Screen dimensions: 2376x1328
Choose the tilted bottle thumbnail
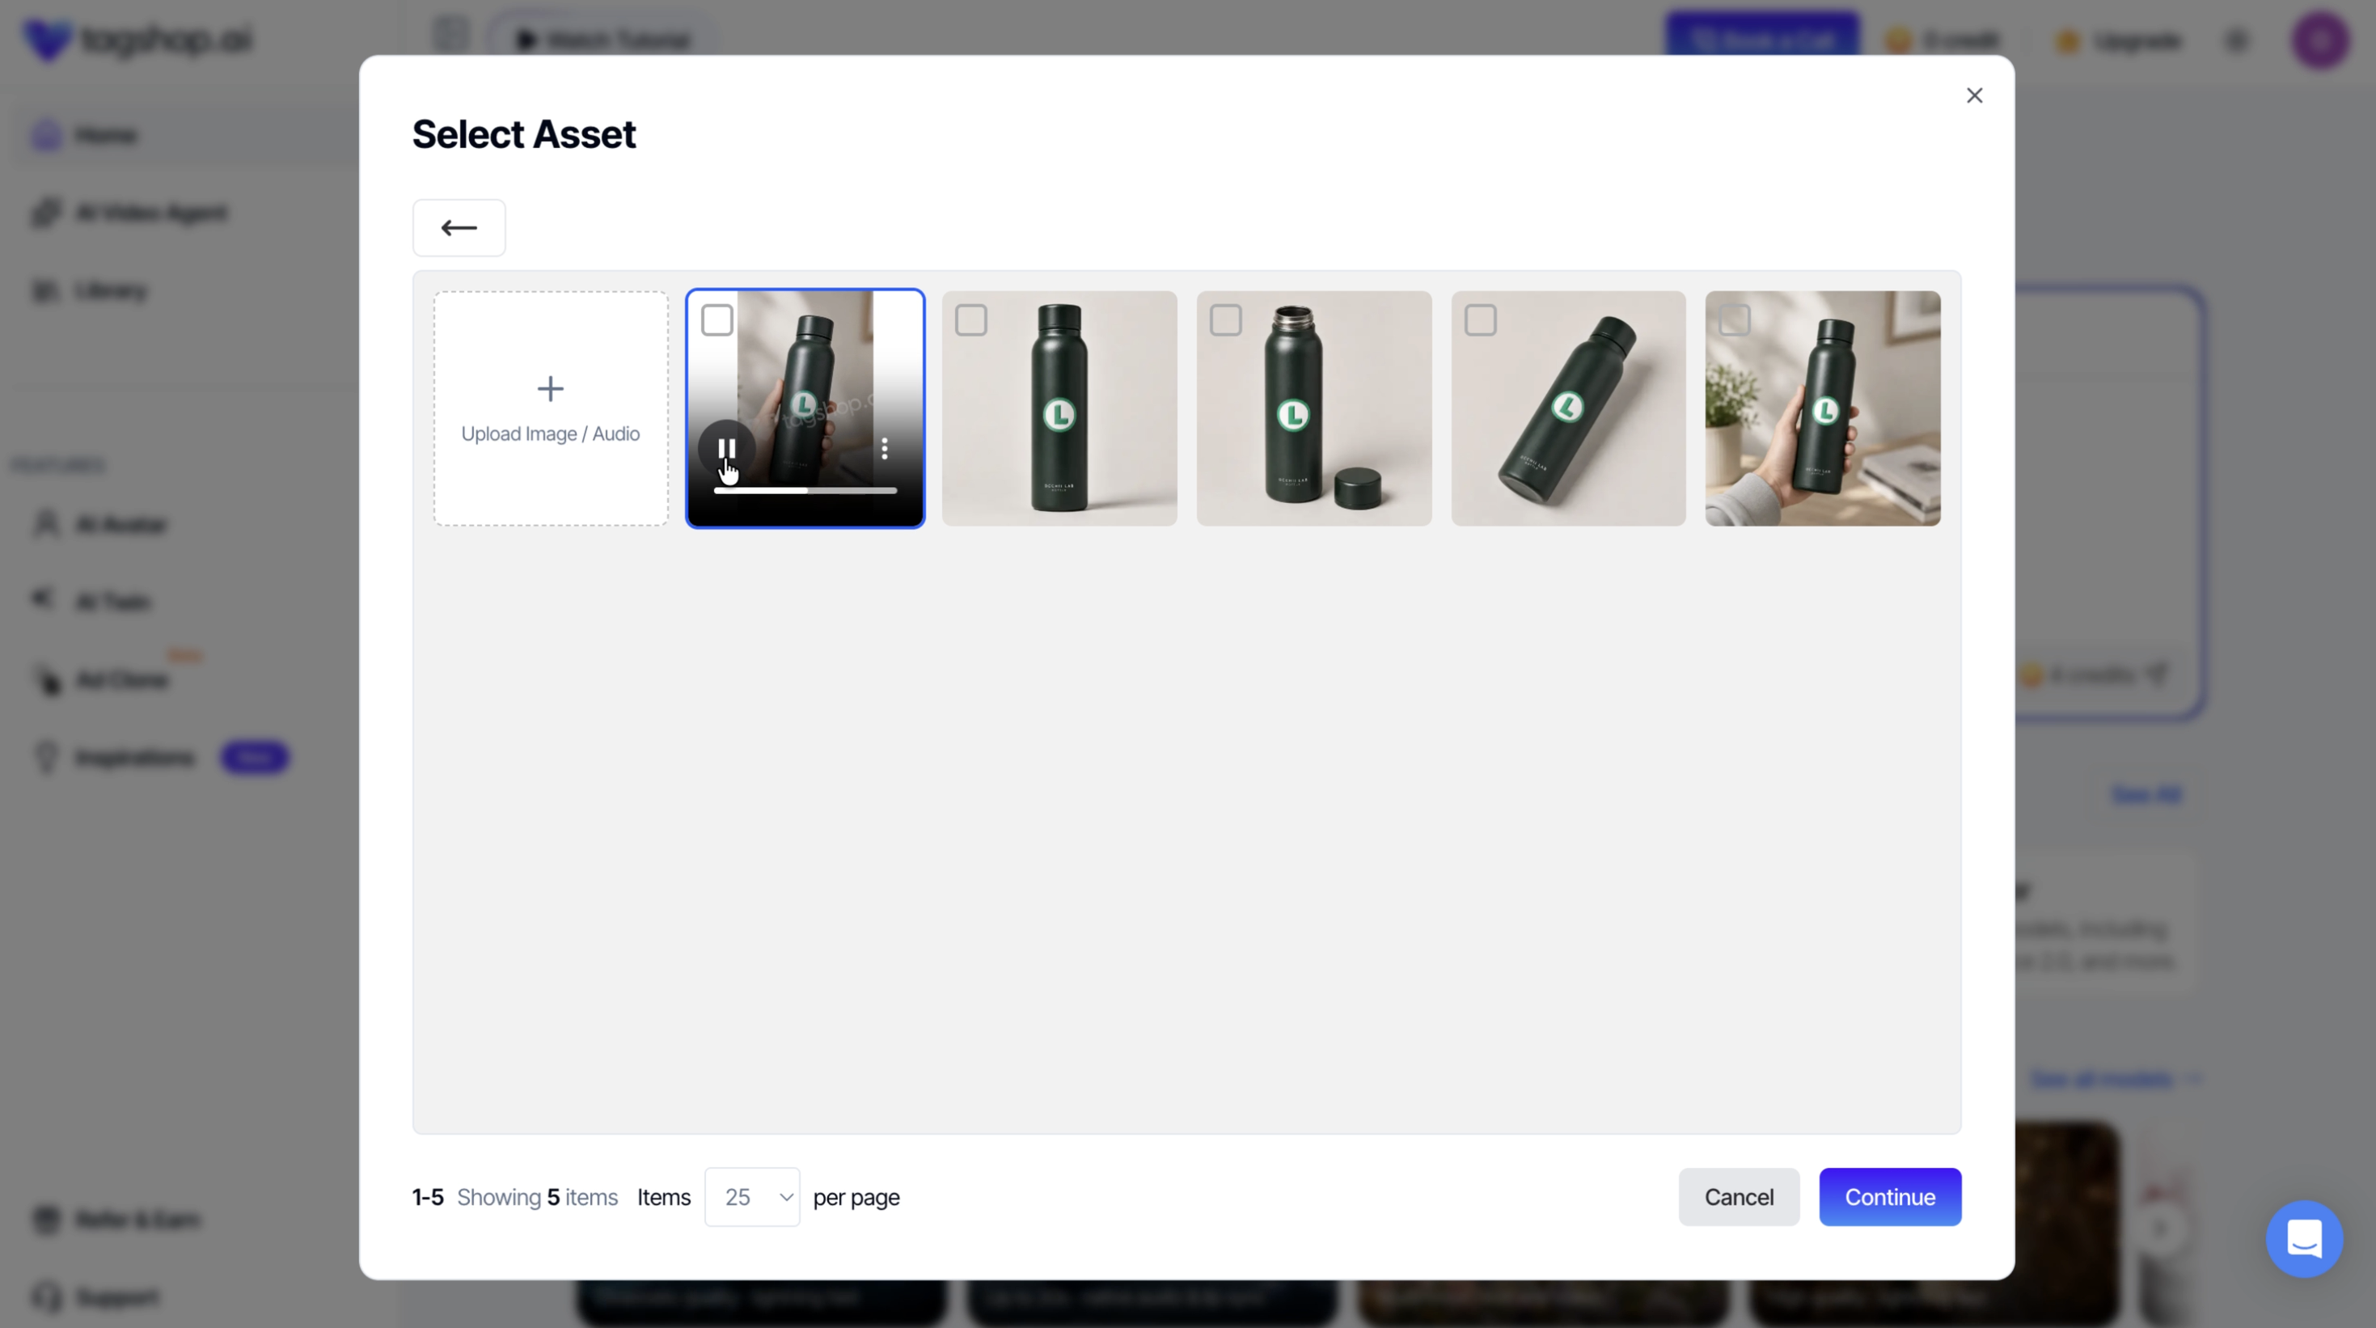pyautogui.click(x=1568, y=408)
